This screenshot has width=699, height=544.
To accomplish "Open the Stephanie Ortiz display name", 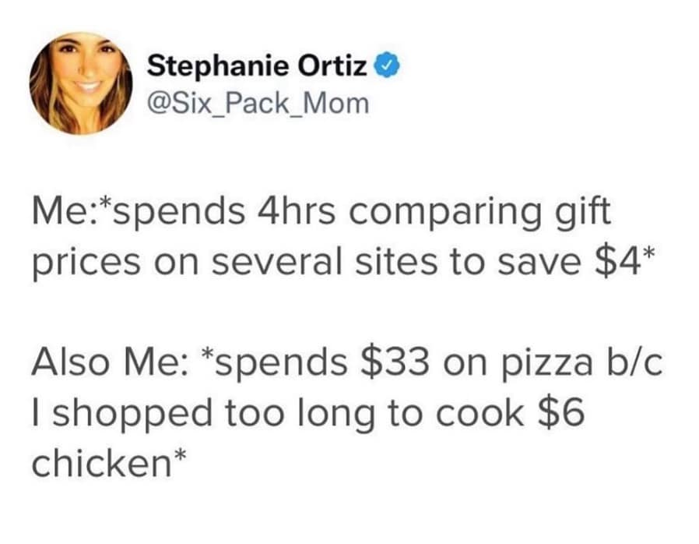I will point(257,65).
